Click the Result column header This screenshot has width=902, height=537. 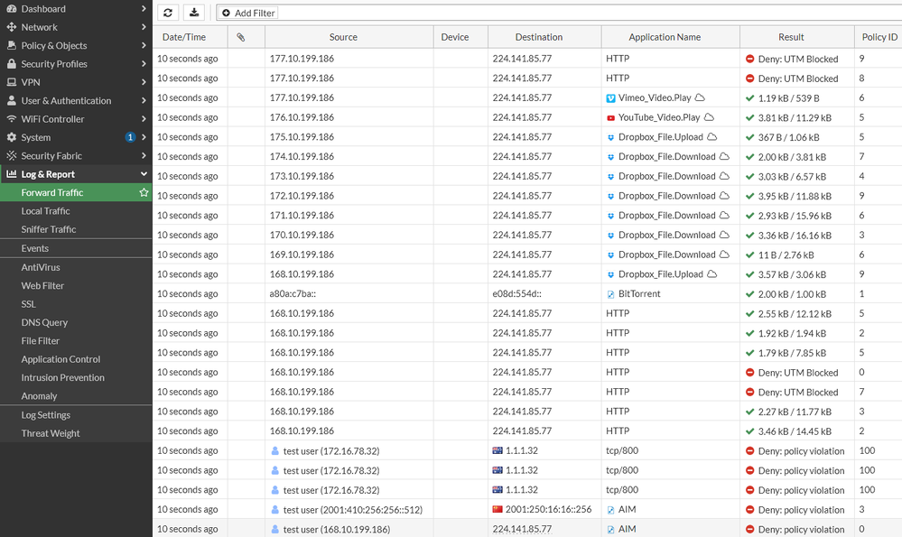click(x=797, y=37)
